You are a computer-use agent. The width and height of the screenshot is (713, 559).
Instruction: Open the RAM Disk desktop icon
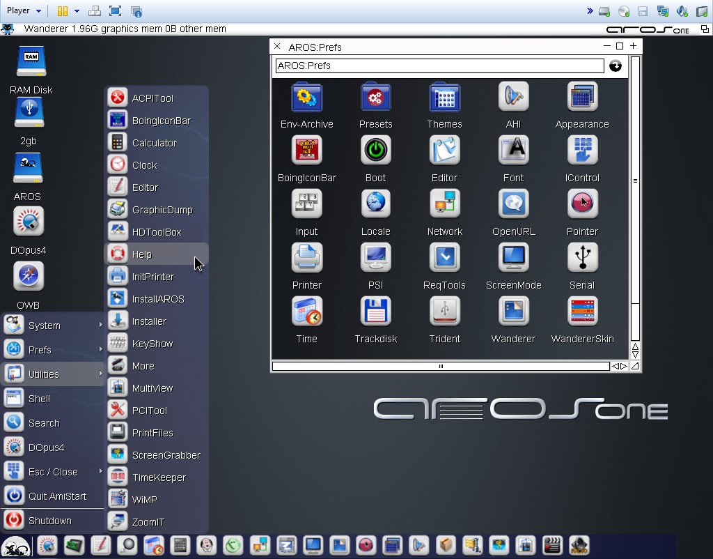[x=31, y=63]
